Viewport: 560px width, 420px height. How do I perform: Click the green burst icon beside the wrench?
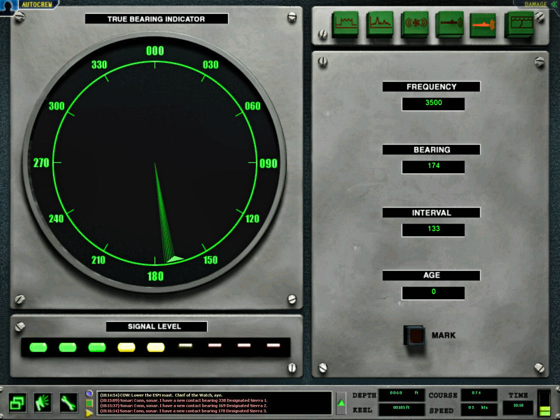tap(43, 402)
